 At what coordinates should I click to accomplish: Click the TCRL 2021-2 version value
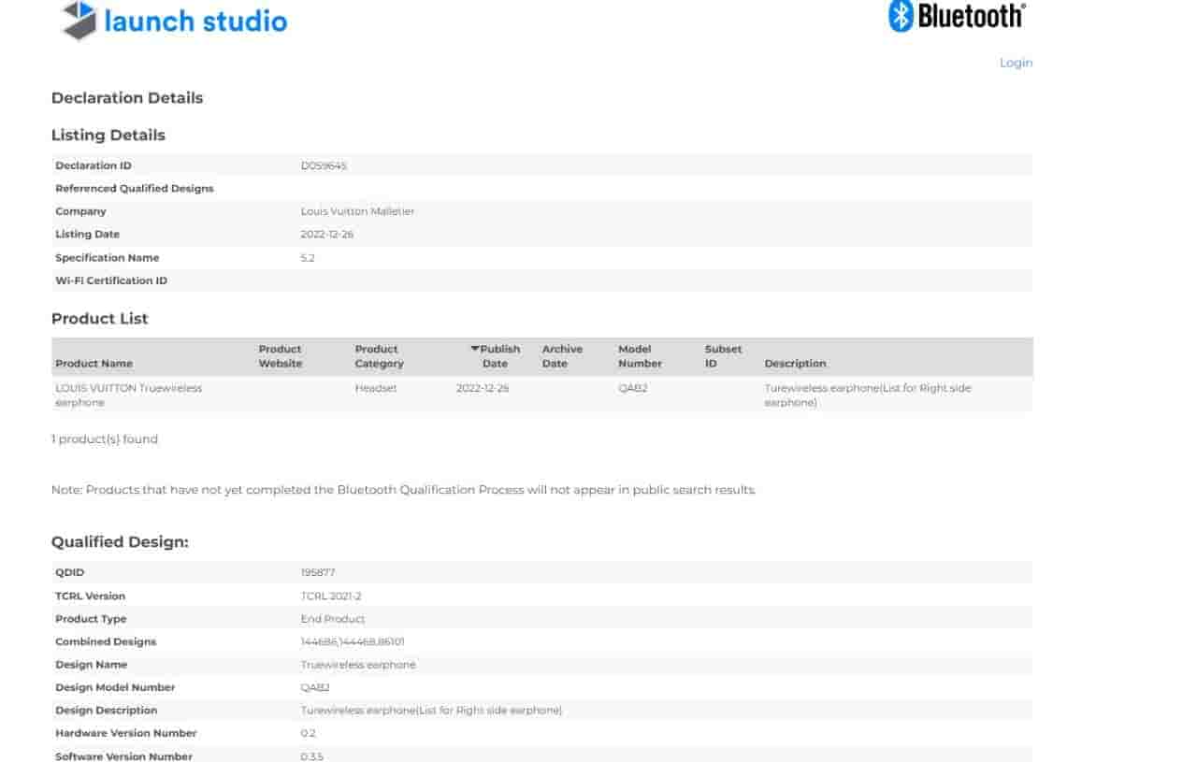pos(331,596)
